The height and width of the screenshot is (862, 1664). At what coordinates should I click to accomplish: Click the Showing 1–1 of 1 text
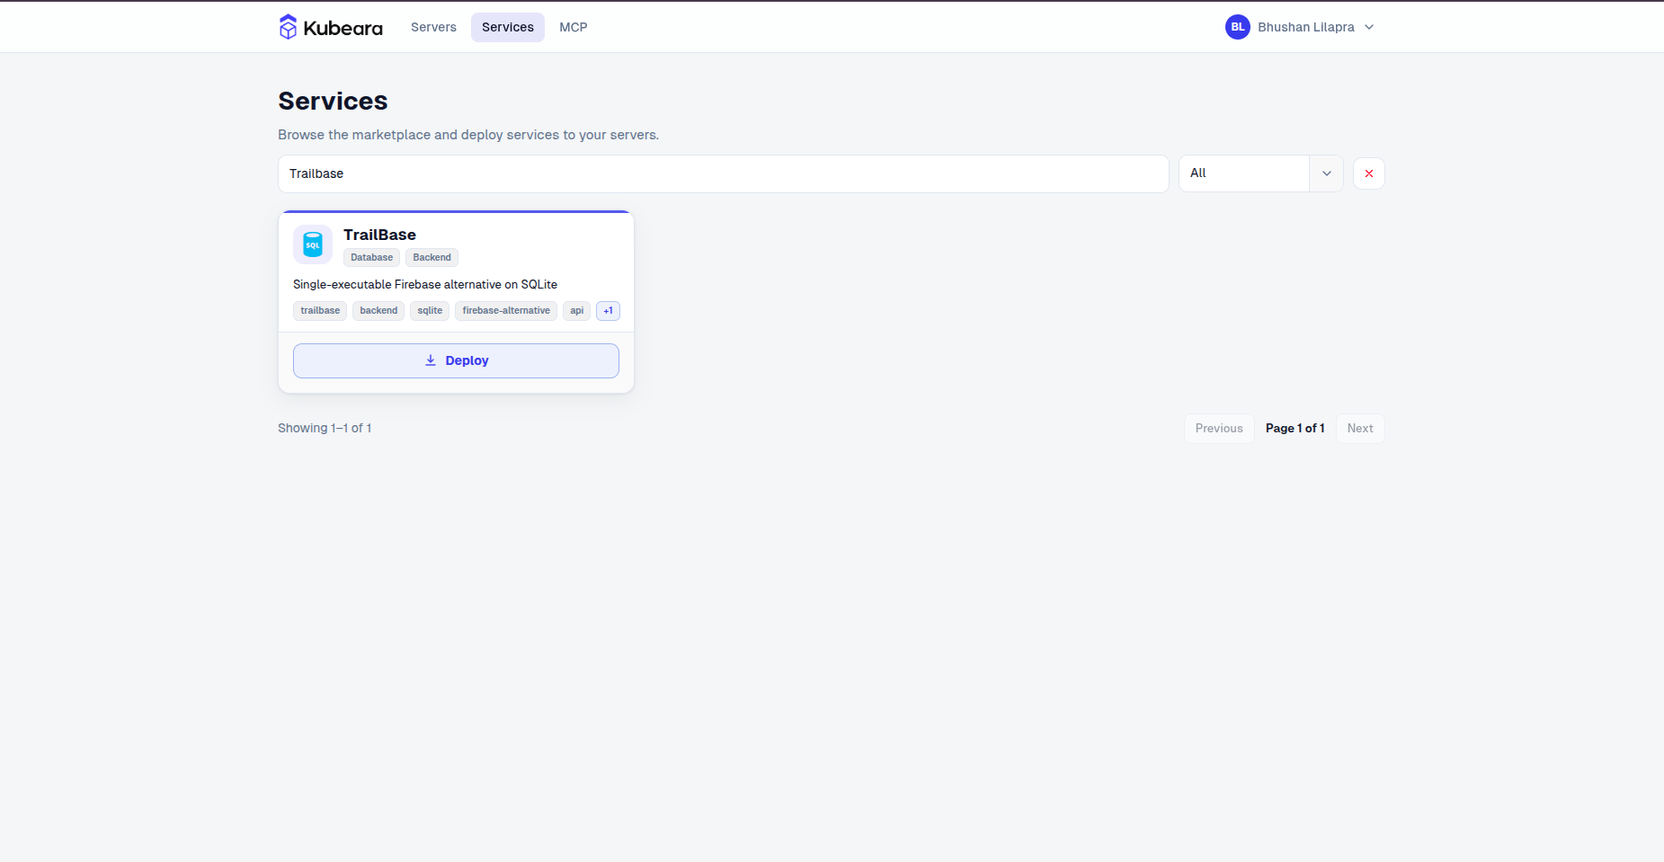coord(325,428)
